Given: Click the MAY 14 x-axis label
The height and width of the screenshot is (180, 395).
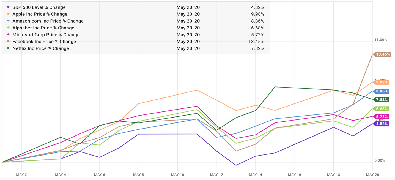Looking at the screenshot, I should tap(256, 175).
